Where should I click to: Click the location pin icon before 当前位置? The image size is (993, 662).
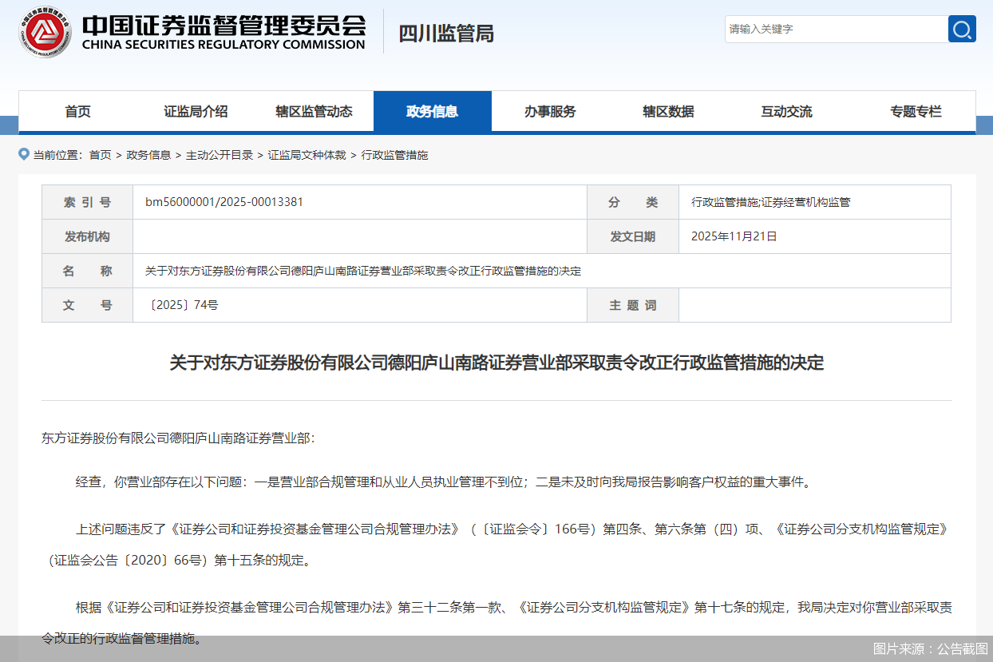click(x=23, y=154)
